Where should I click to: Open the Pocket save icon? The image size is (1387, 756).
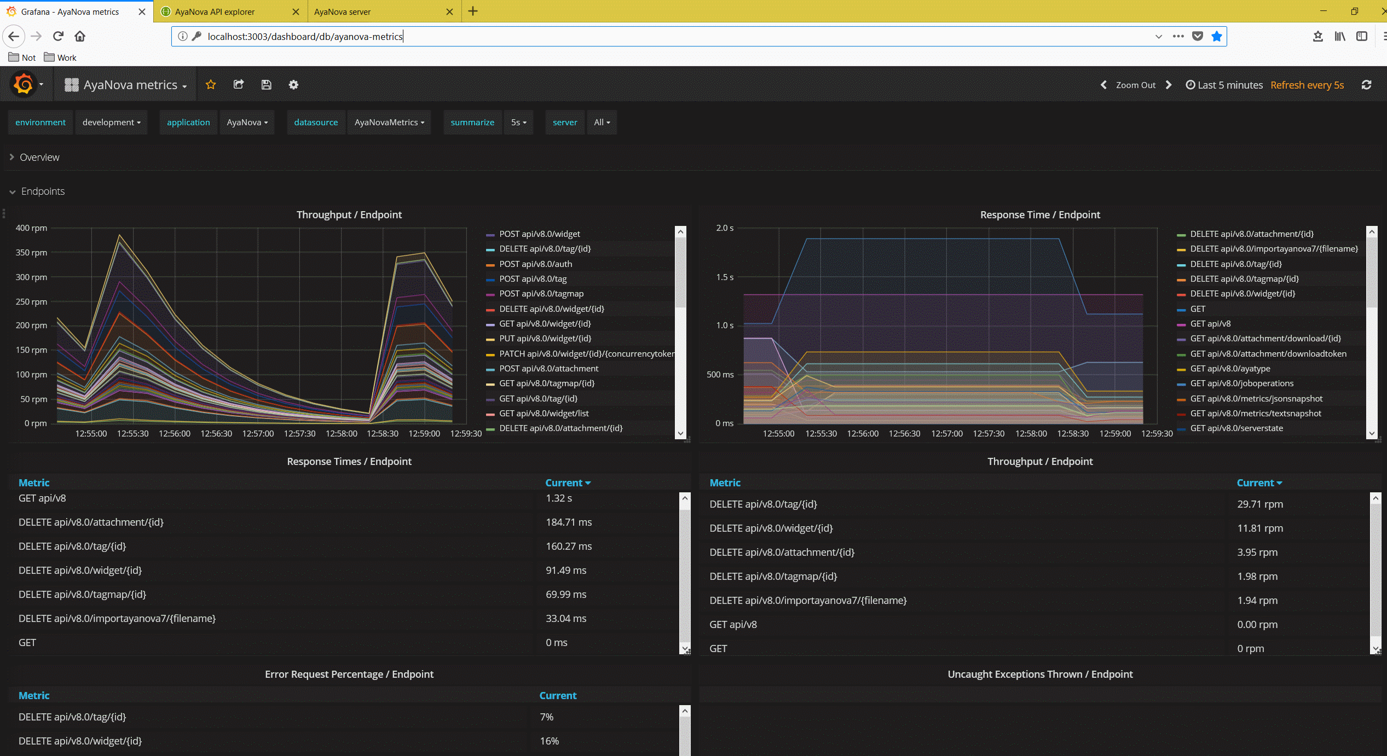(1197, 36)
